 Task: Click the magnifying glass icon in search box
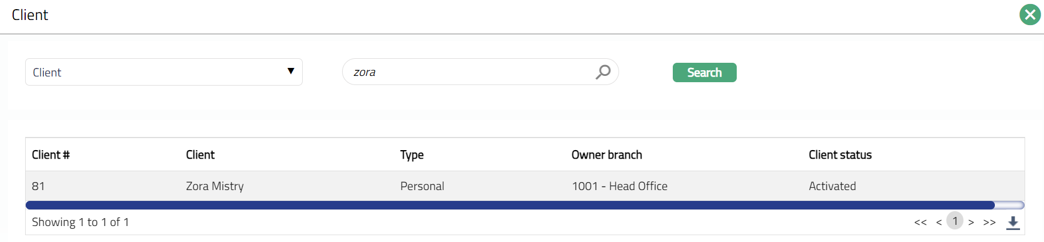pyautogui.click(x=603, y=72)
